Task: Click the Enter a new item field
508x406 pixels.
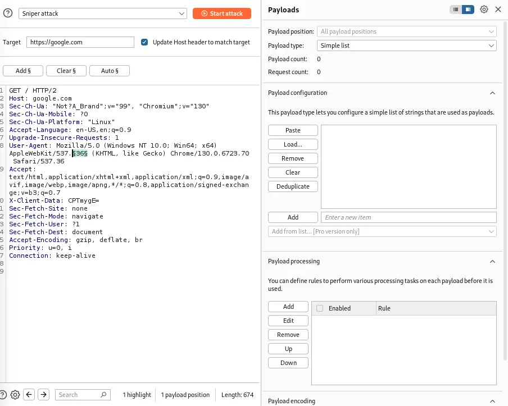Action: point(409,217)
